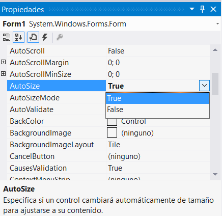
Task: Select the CancelButton property name
Action: click(x=32, y=156)
